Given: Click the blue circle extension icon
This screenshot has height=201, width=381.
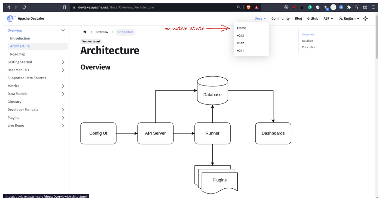Looking at the screenshot, I should pyautogui.click(x=341, y=7).
